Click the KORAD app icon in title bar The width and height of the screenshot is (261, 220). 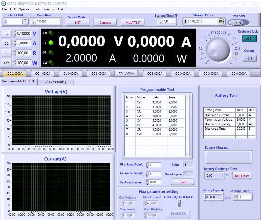(x=3, y=4)
